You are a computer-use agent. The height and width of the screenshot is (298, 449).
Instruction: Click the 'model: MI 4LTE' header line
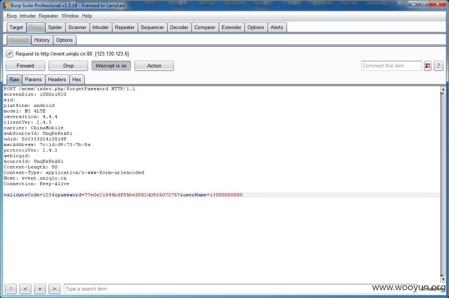click(25, 111)
